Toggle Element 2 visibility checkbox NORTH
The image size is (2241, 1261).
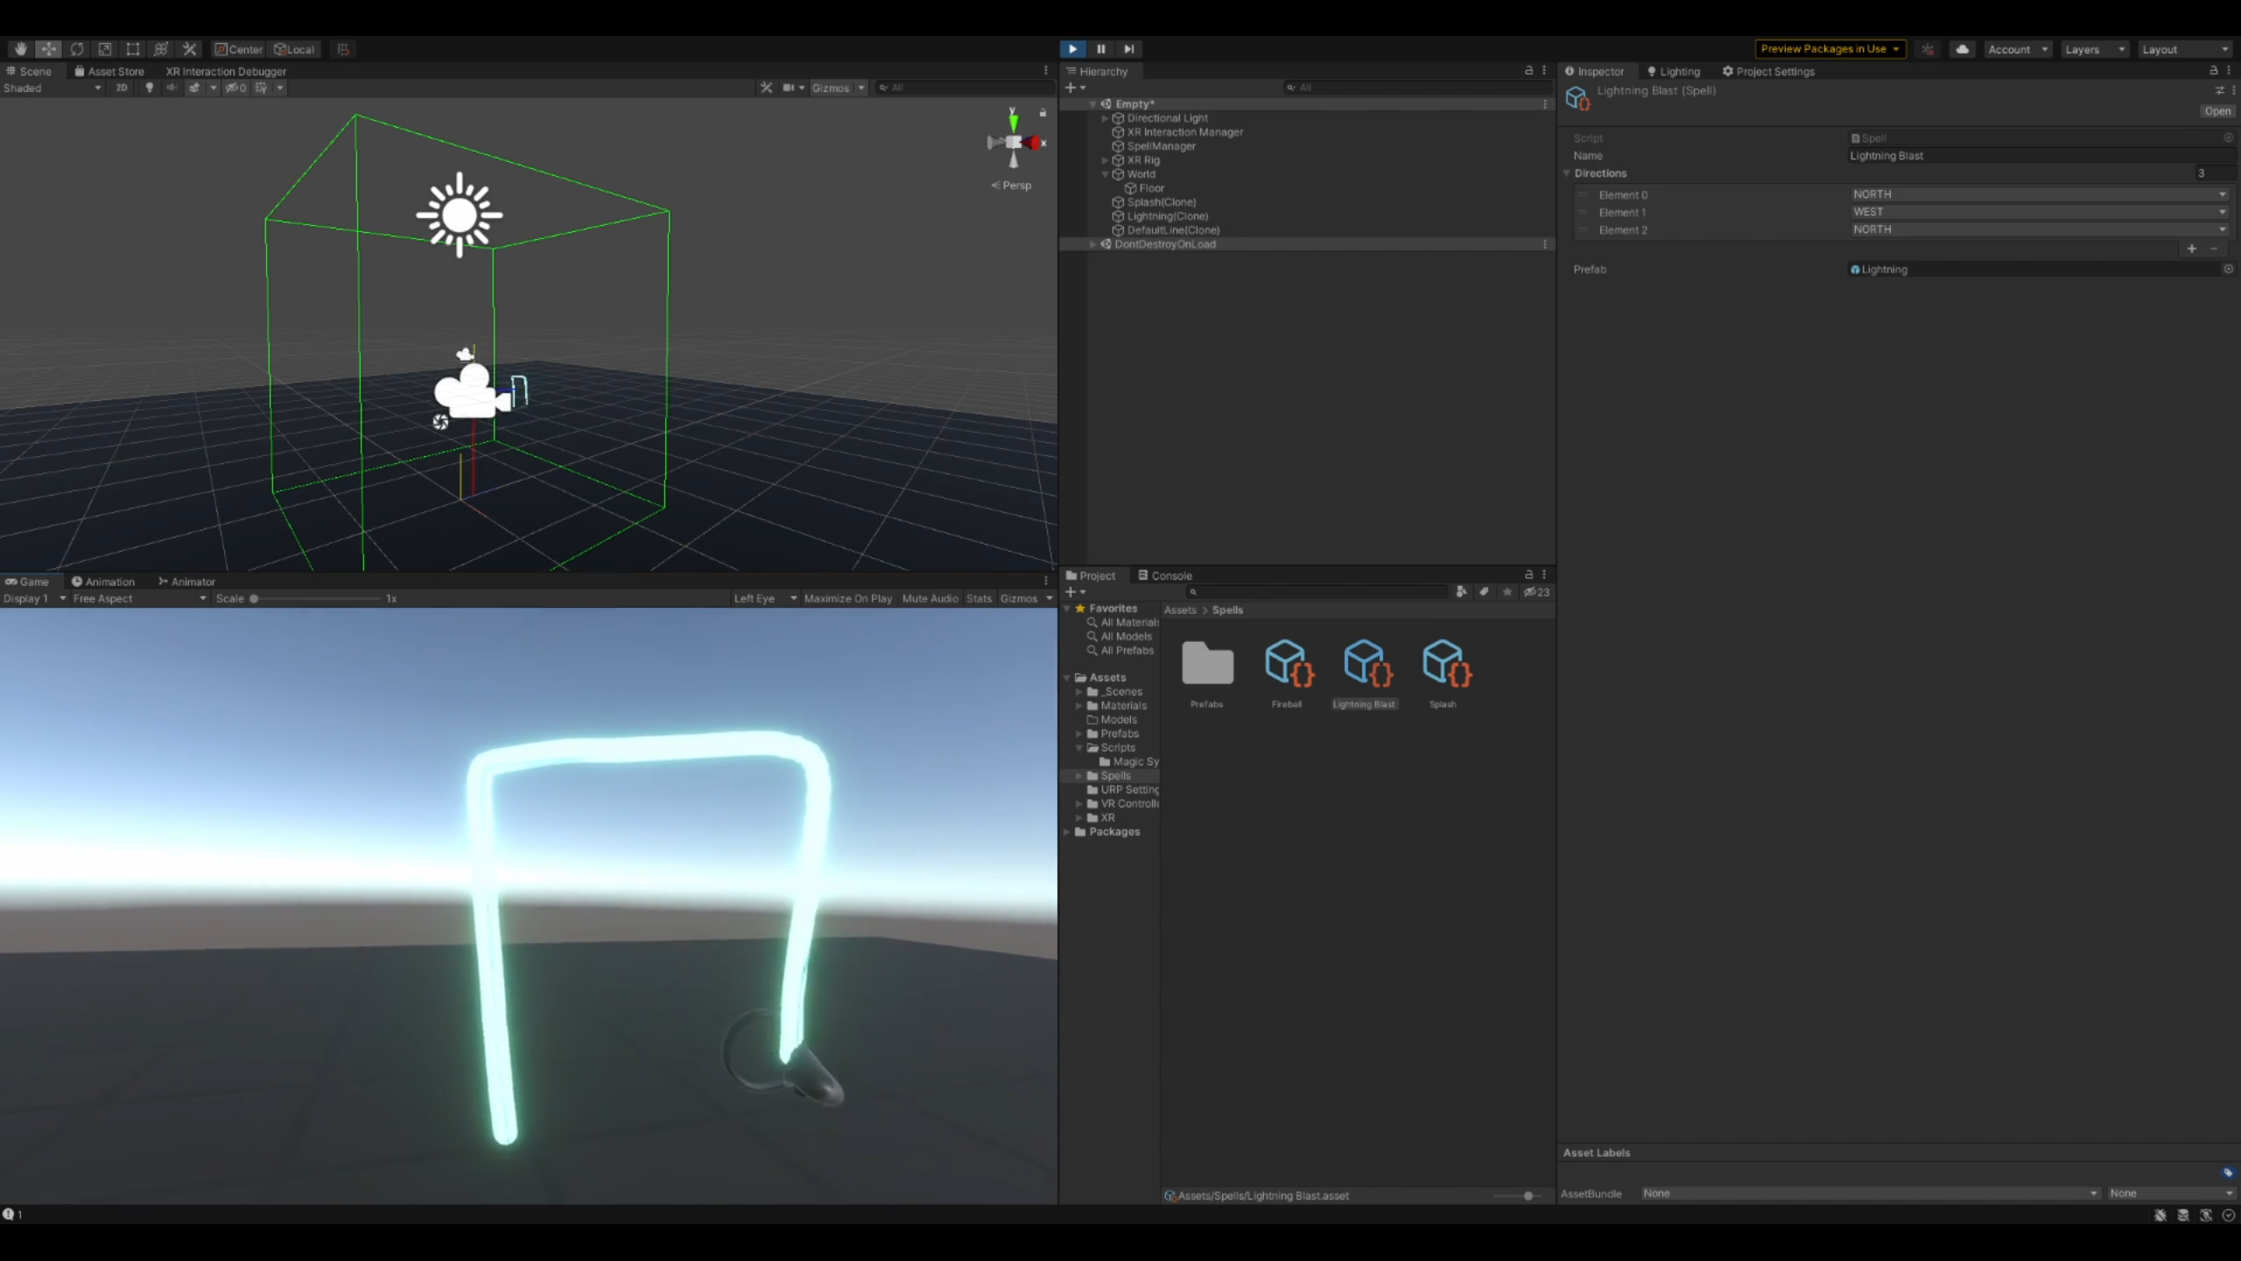(x=1582, y=229)
